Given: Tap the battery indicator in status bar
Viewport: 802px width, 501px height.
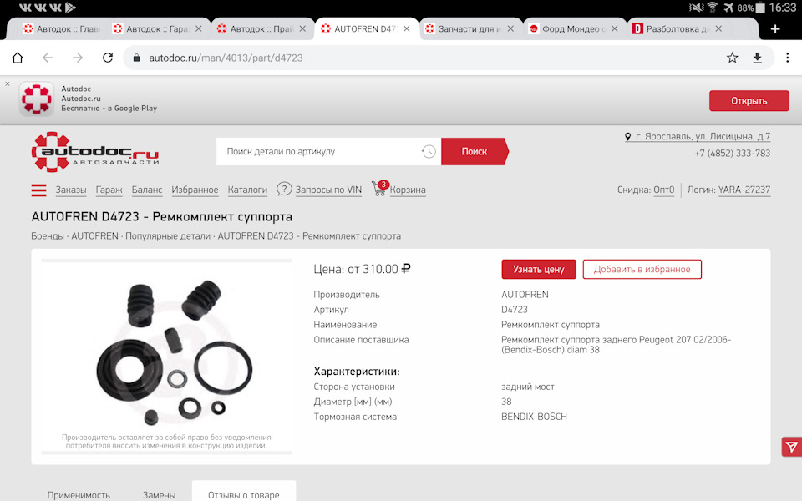Looking at the screenshot, I should [760, 8].
